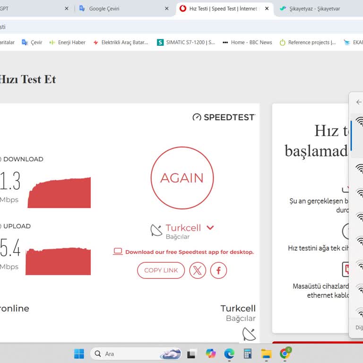Open the Reference projects bookmark
Image resolution: width=363 pixels, height=363 pixels.
pos(308,43)
